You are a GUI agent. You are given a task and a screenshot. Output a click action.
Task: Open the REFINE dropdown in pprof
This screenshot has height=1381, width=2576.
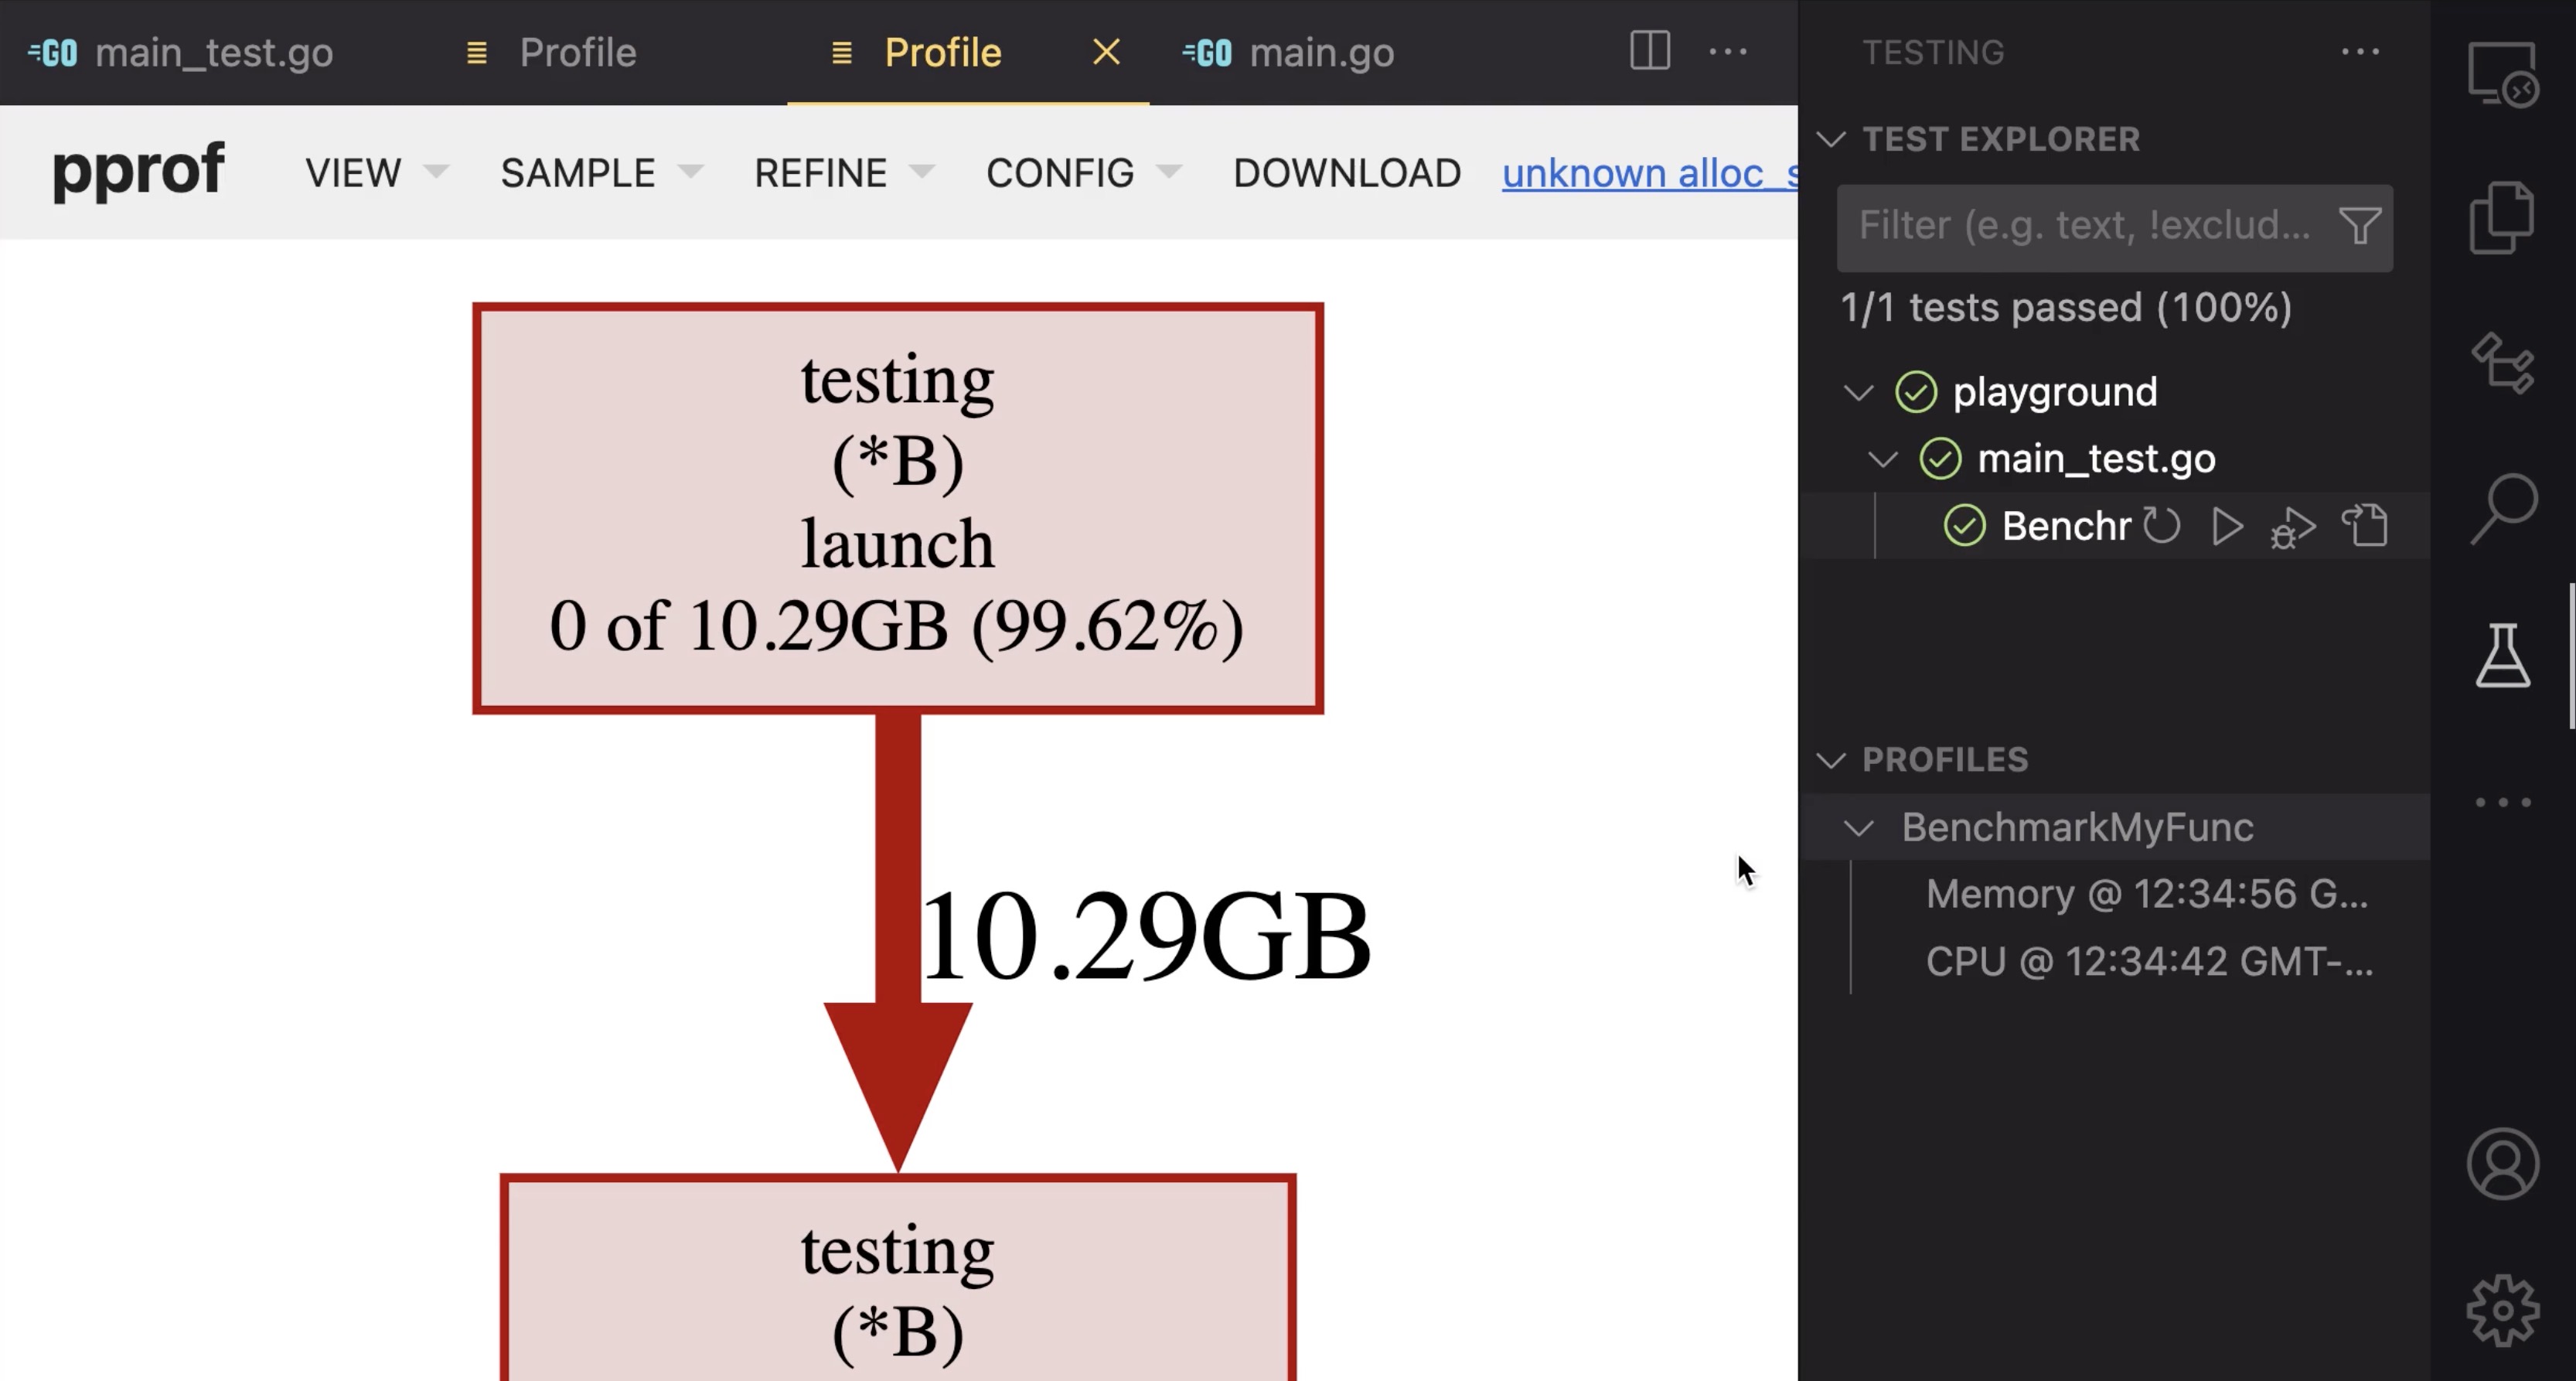tap(844, 173)
